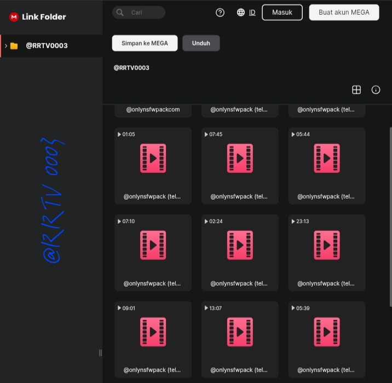Viewport: 392px width, 383px height.
Task: Click the @onlynsfwpackcom file name
Action: click(153, 109)
